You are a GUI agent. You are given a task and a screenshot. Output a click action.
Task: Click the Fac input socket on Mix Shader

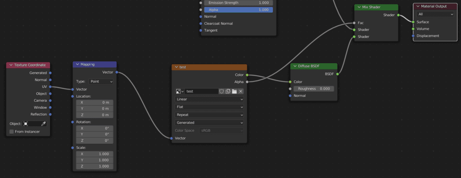point(354,23)
